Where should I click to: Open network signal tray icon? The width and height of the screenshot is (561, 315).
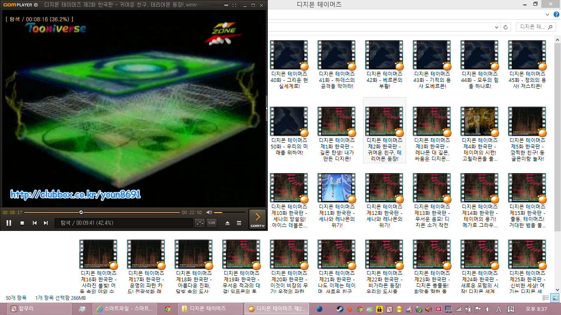pyautogui.click(x=458, y=309)
